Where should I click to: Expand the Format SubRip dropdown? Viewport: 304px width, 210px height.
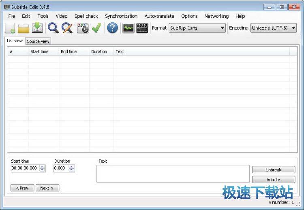[x=197, y=28]
